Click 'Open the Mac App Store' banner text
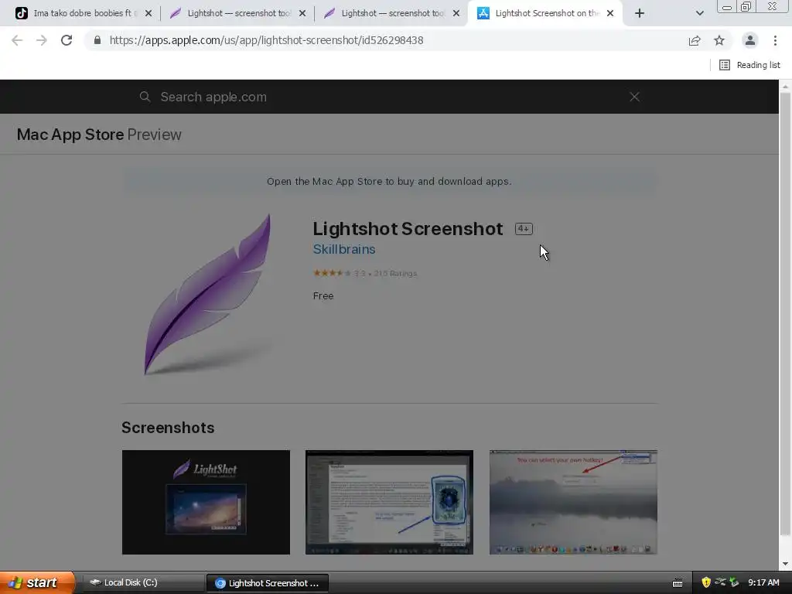Screen dimensions: 792x594 point(389,181)
